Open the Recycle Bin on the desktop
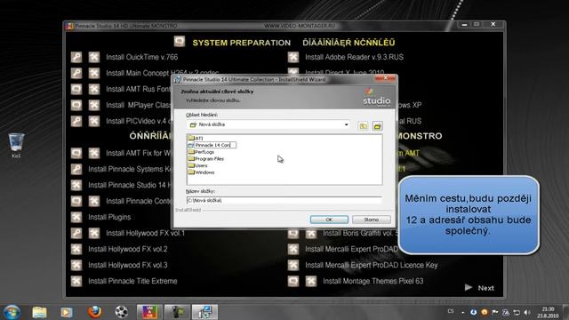Image resolution: width=569 pixels, height=320 pixels. coord(16,146)
